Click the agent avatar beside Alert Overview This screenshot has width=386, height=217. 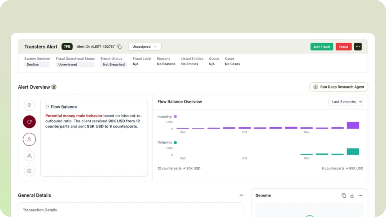pos(54,87)
